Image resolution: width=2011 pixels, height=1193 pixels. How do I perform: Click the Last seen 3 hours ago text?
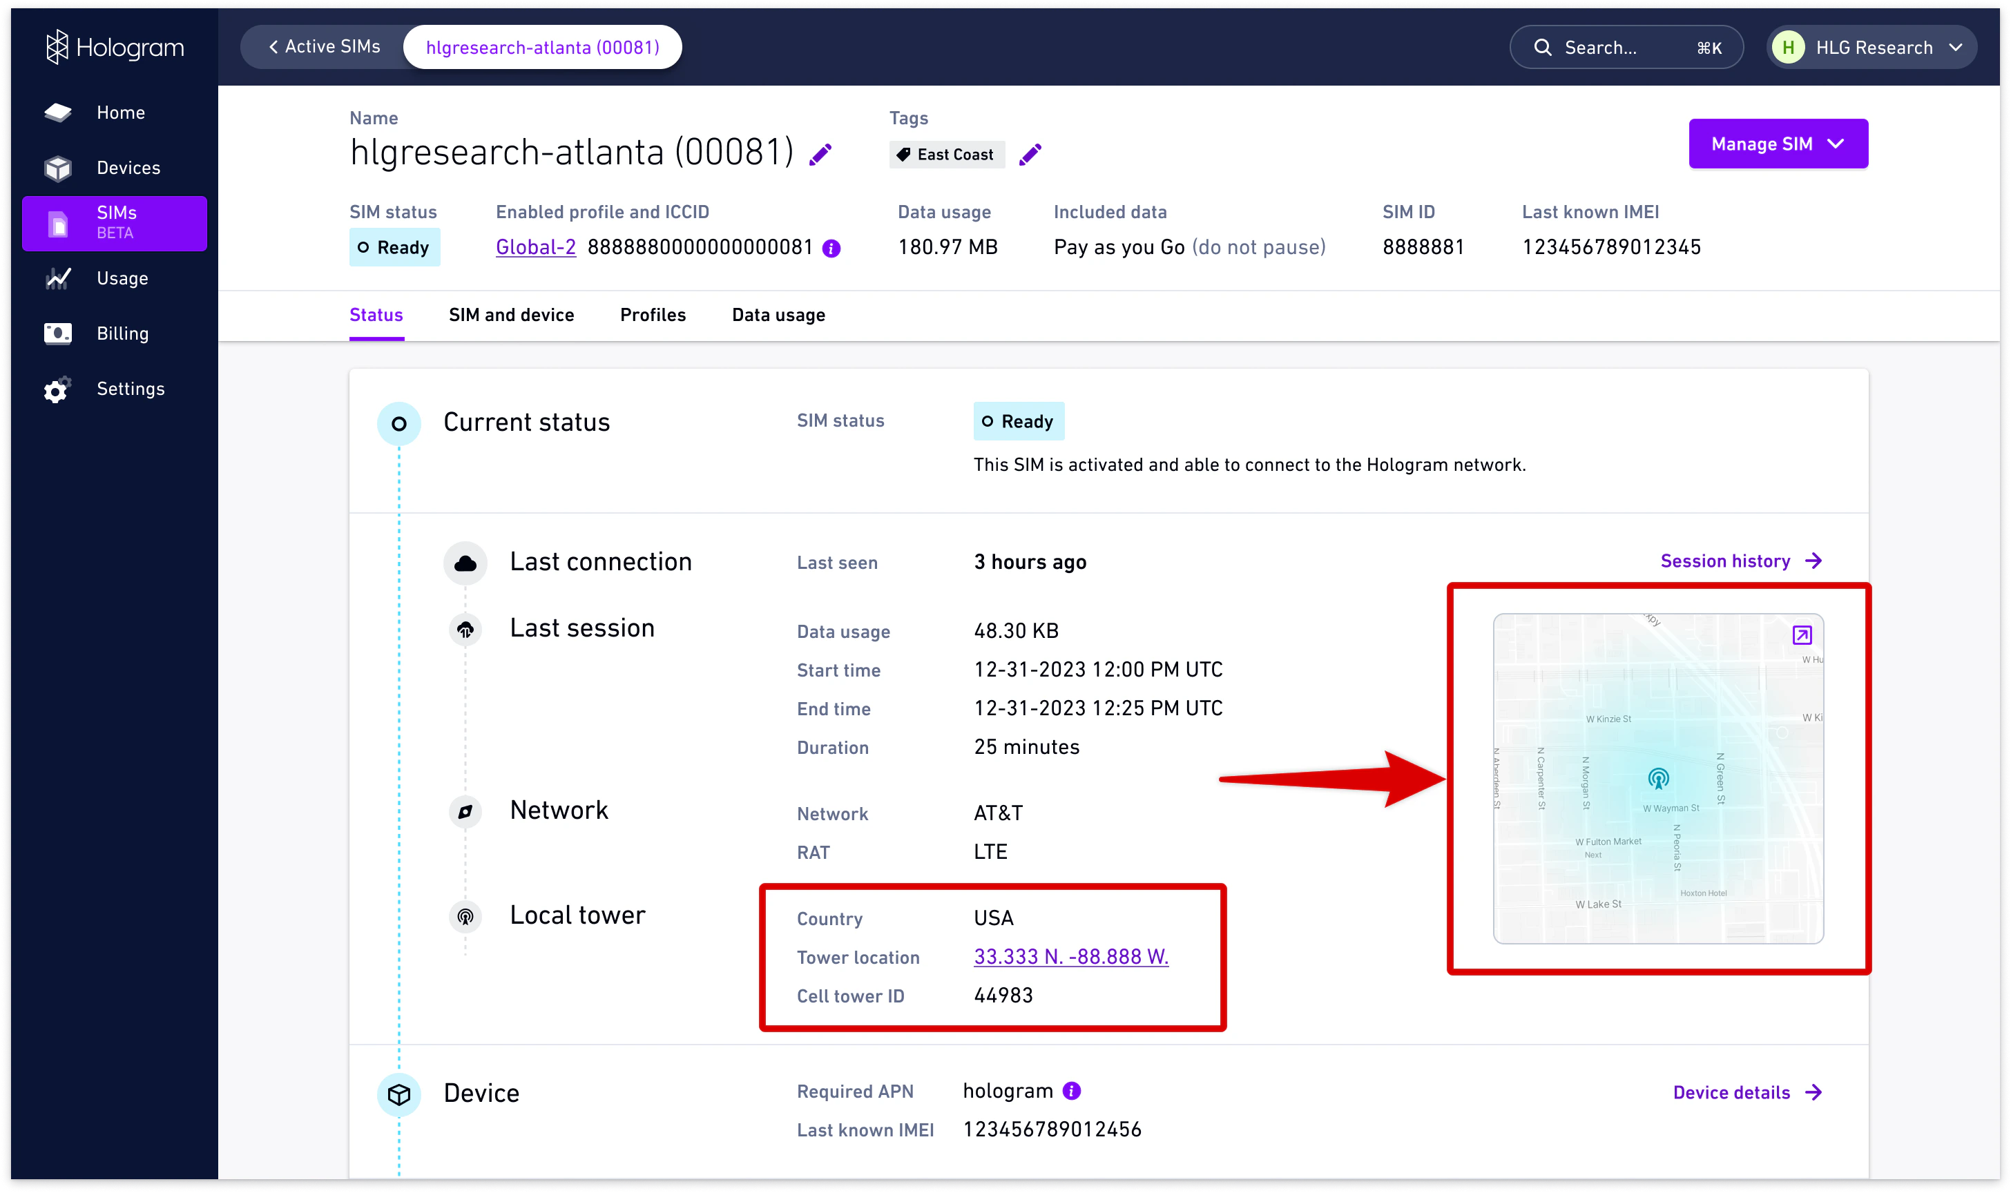click(1030, 562)
